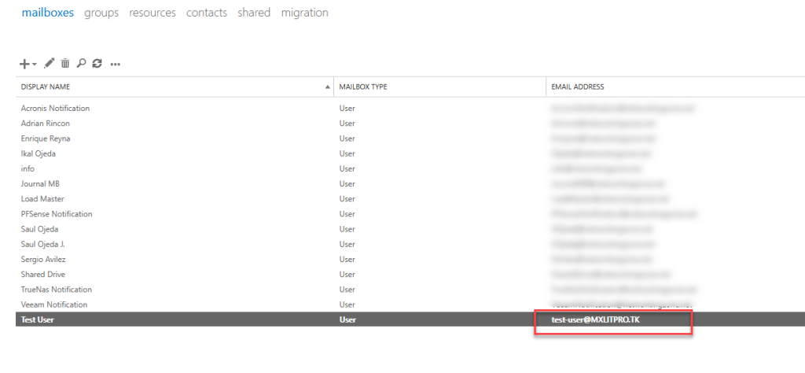The width and height of the screenshot is (805, 373).
Task: Switch to the groups tab
Action: (x=101, y=13)
